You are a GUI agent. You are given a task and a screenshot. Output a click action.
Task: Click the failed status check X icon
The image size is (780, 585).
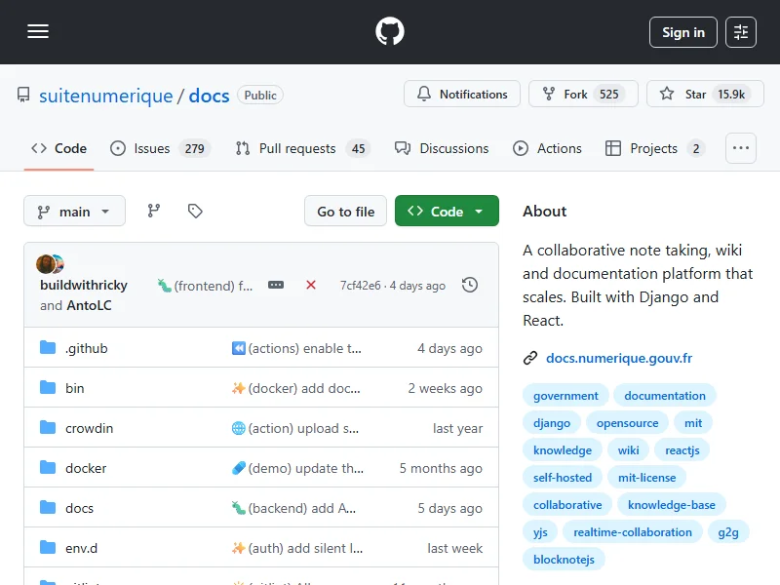[311, 285]
